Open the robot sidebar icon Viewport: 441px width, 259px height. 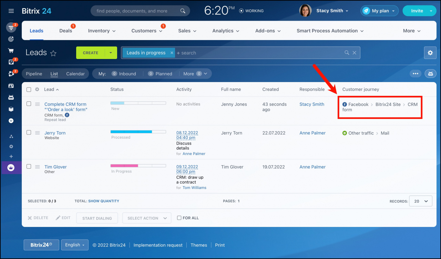pyautogui.click(x=11, y=97)
